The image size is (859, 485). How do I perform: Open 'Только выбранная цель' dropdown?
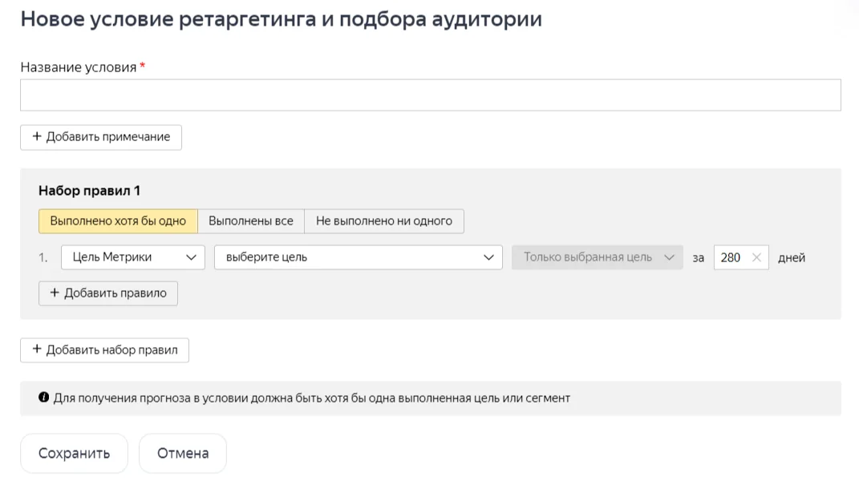(598, 257)
